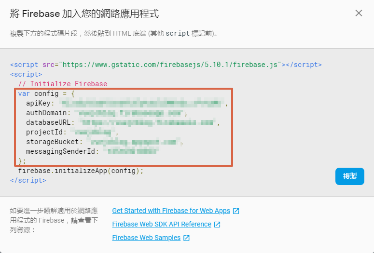Click the firebase.initializeApp(config) line
The width and height of the screenshot is (374, 253).
click(81, 171)
